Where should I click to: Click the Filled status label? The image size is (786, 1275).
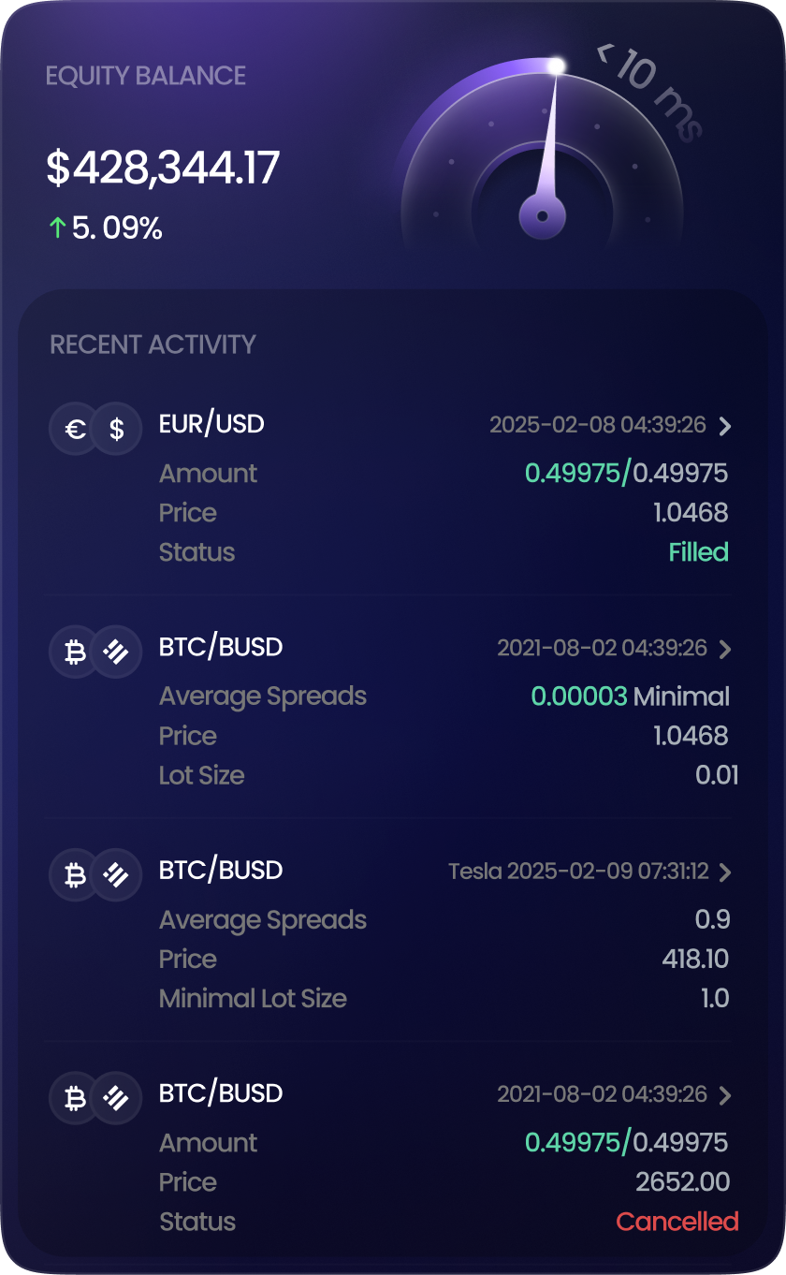698,552
